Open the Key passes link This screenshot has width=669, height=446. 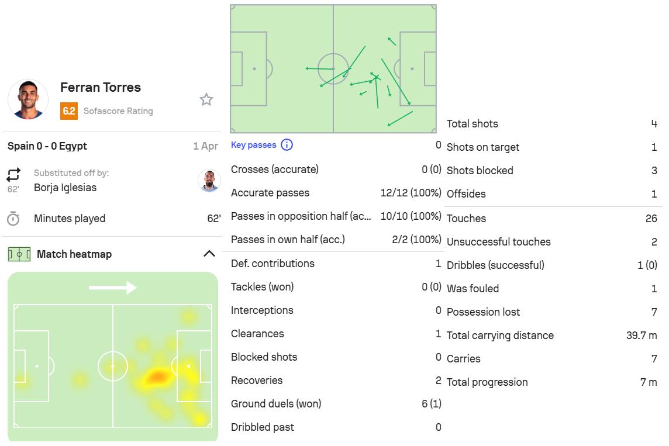tap(253, 145)
